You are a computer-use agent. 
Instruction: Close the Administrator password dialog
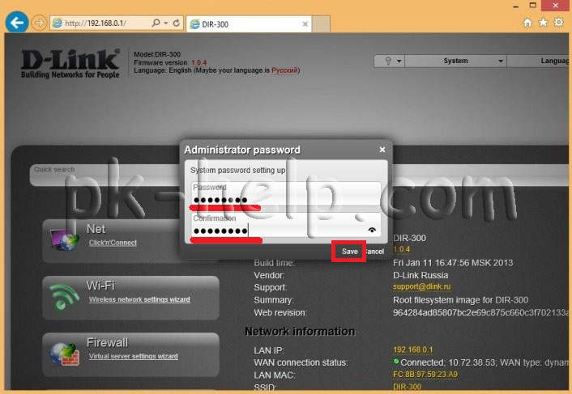[382, 150]
